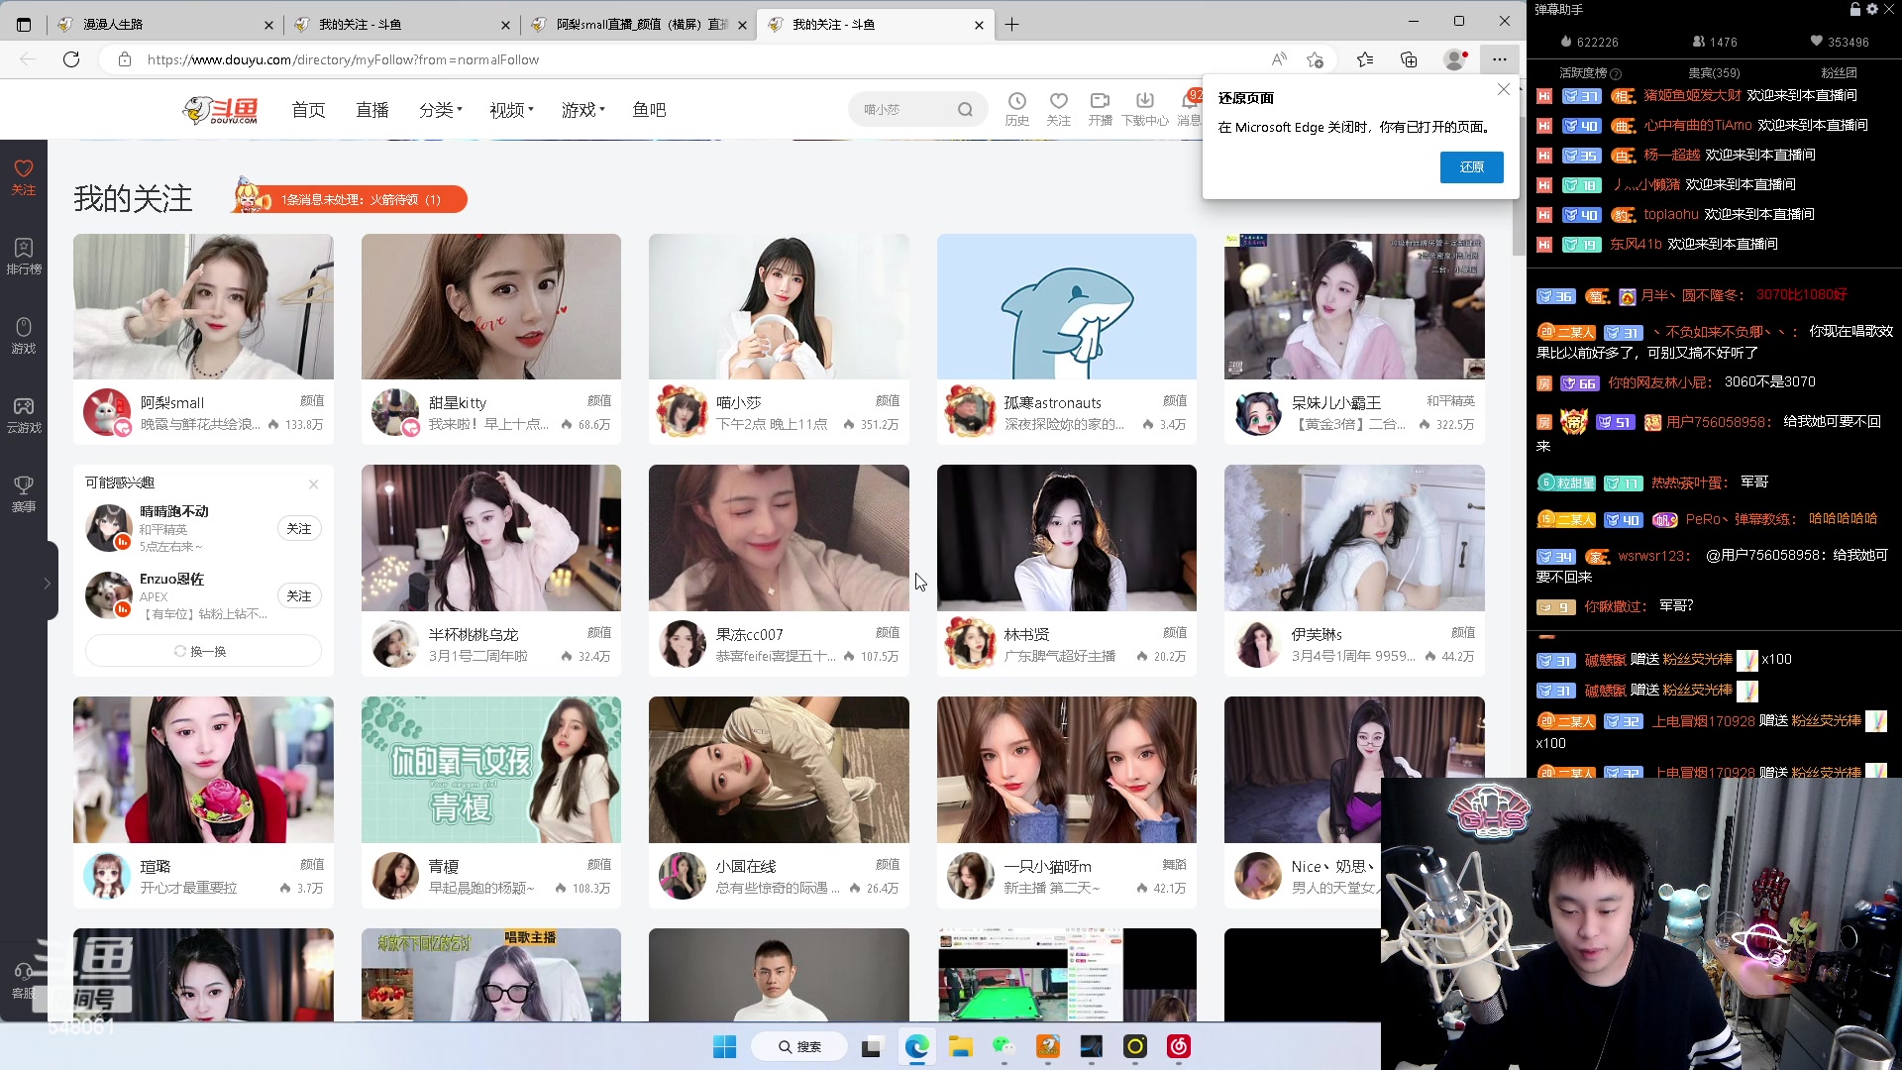This screenshot has width=1902, height=1070.
Task: Open Tab actions menu icon
Action: click(x=24, y=24)
